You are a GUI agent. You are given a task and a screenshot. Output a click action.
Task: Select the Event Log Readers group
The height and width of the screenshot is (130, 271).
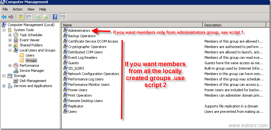coord(83,58)
